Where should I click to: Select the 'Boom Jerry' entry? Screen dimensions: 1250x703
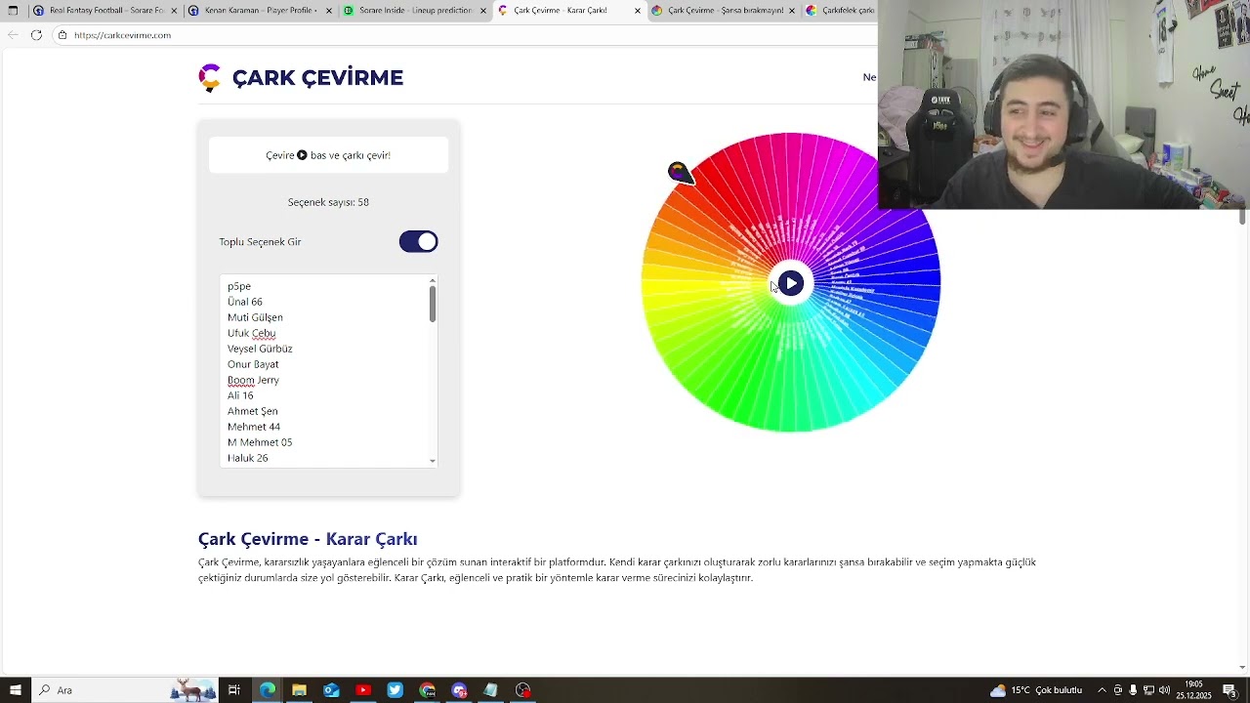tap(253, 380)
